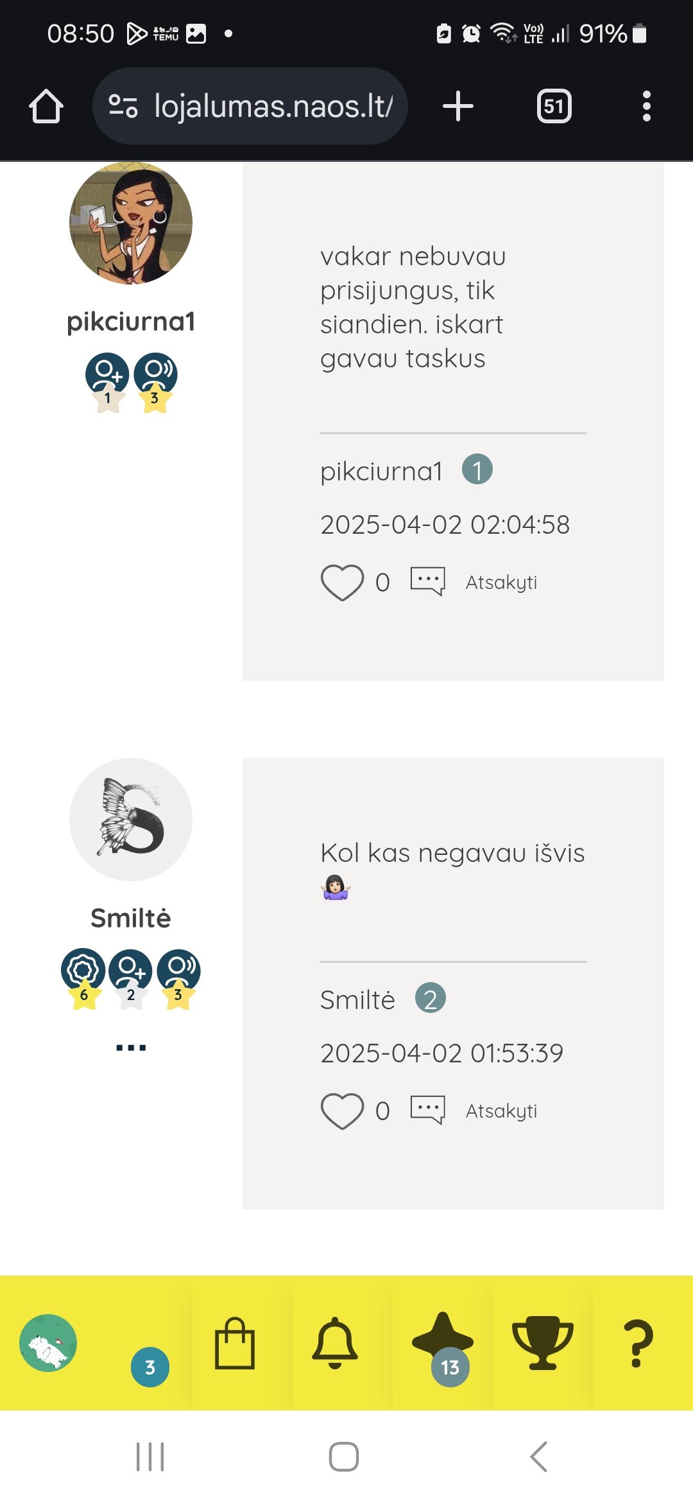
Task: Open tab switcher showing 51 tabs
Action: tap(554, 106)
